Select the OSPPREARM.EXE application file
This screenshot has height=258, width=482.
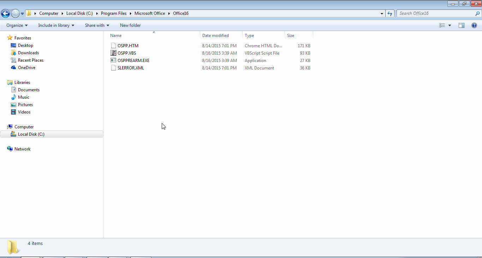[133, 61]
